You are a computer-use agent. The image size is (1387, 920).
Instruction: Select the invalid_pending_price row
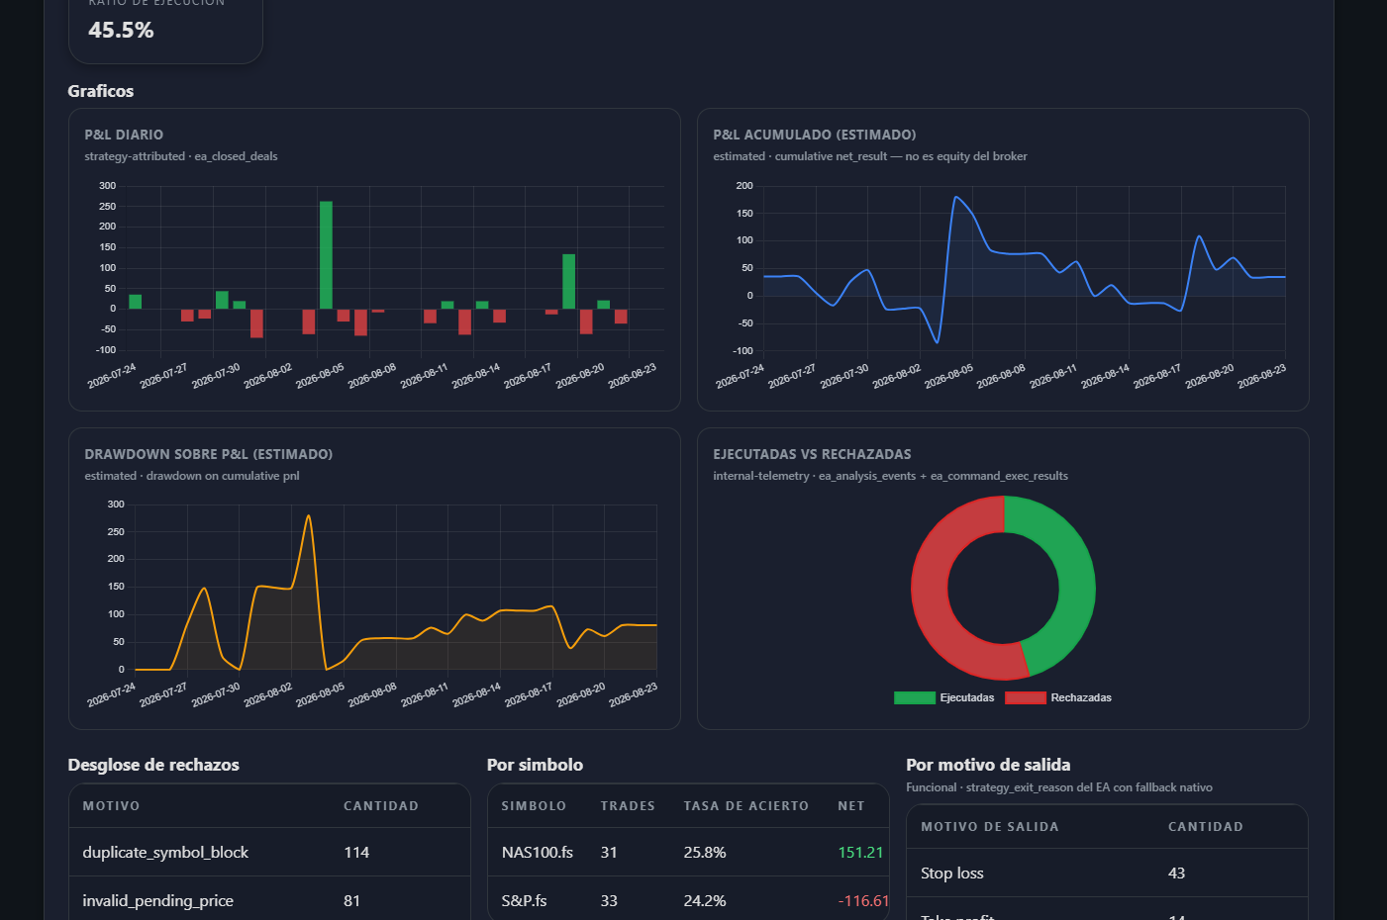(x=269, y=900)
